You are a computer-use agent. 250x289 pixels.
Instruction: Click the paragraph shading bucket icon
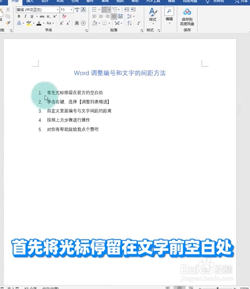(94, 23)
